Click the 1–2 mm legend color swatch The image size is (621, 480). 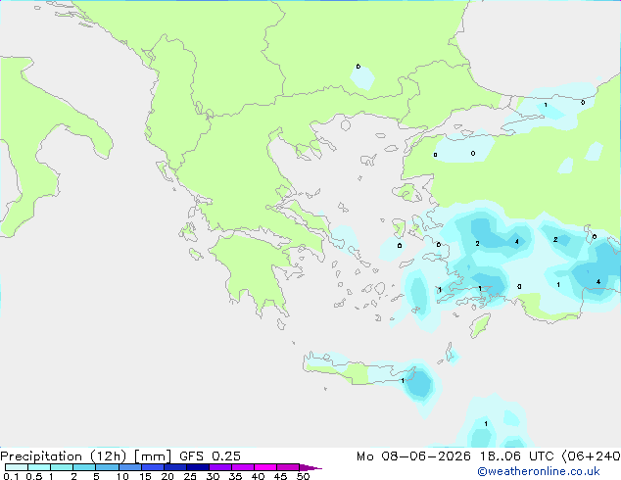pyautogui.click(x=62, y=467)
